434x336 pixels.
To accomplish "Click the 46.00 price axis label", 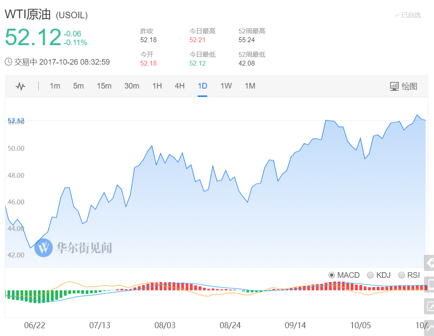I will 16,202.
